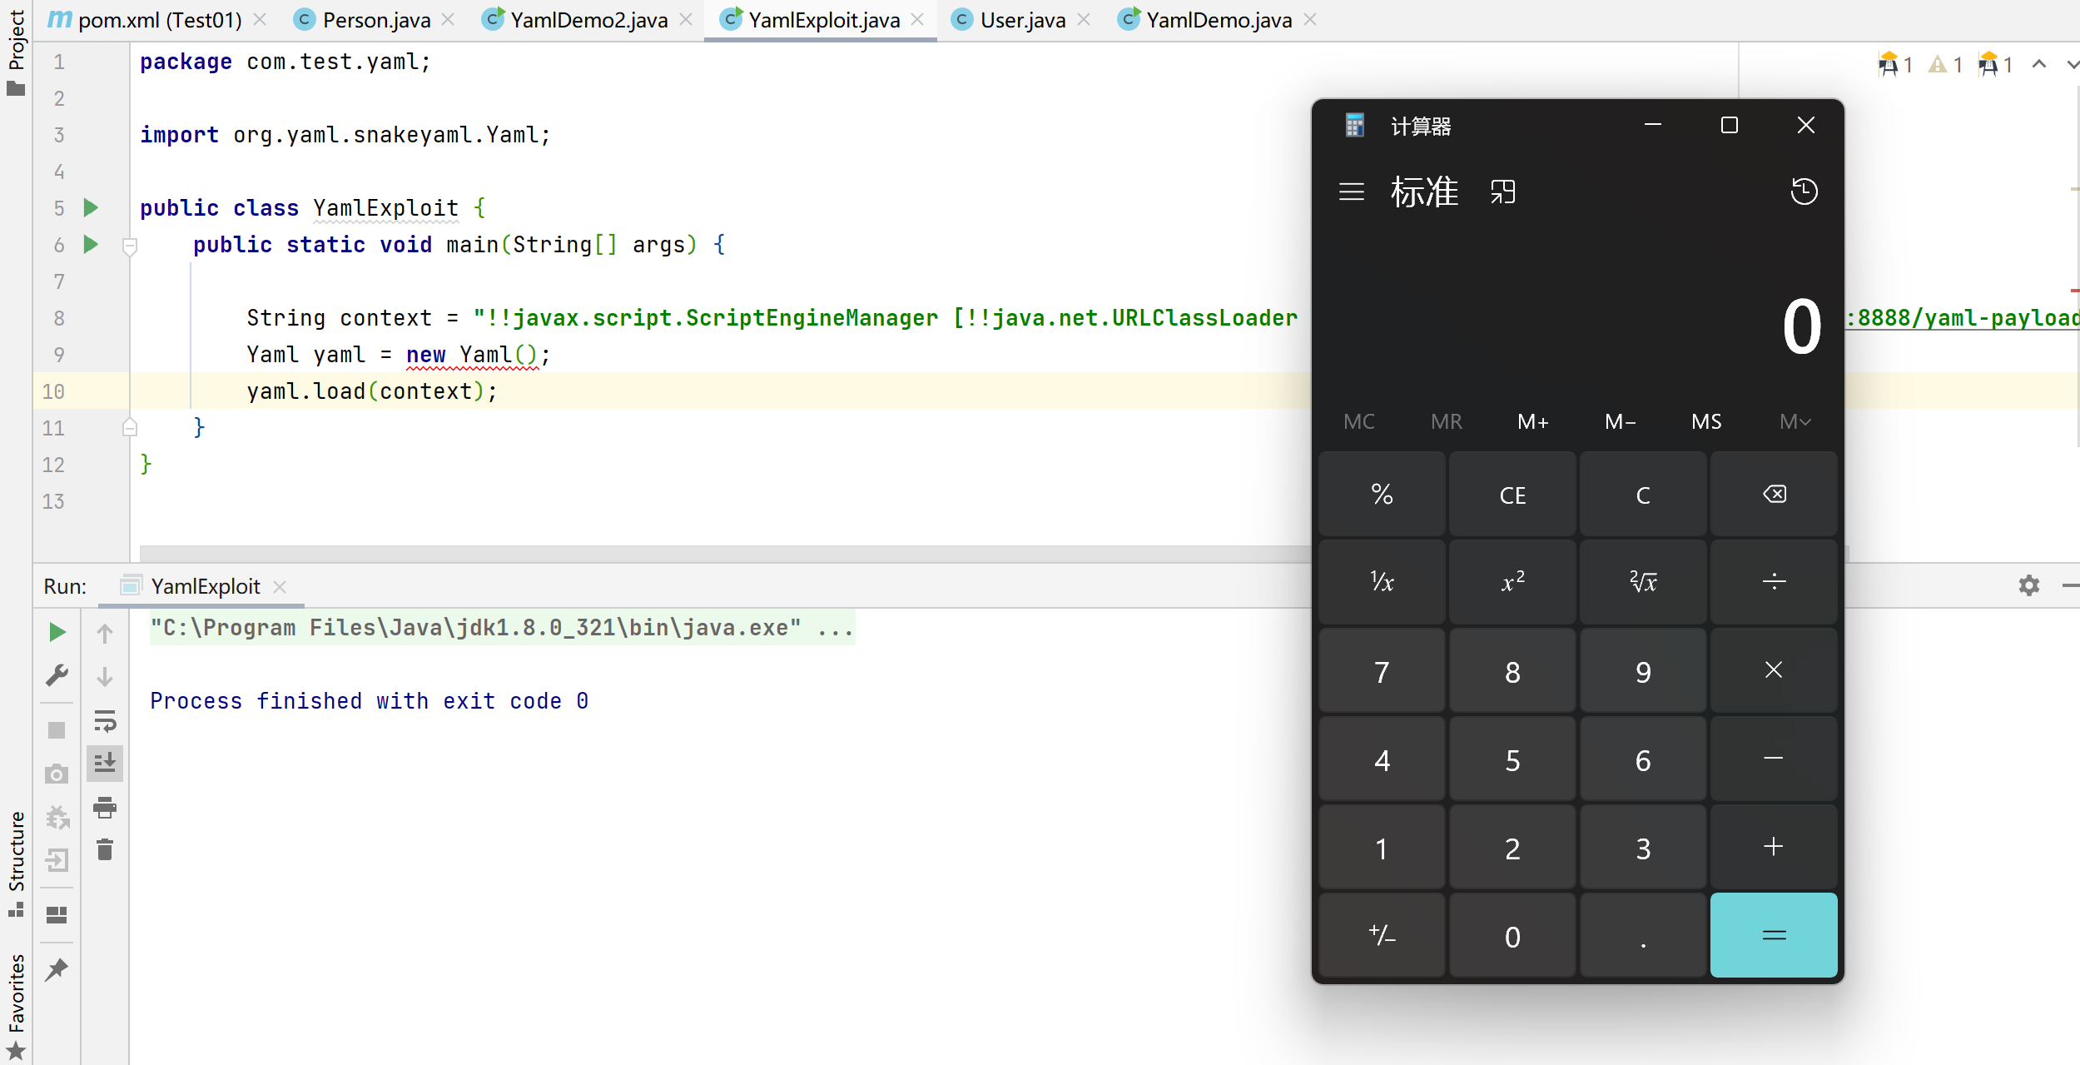Toggle scroll to end of console
This screenshot has height=1065, width=2080.
click(x=105, y=763)
